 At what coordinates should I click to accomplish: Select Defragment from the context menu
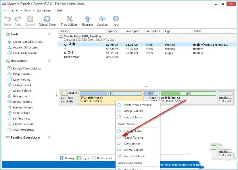132,144
